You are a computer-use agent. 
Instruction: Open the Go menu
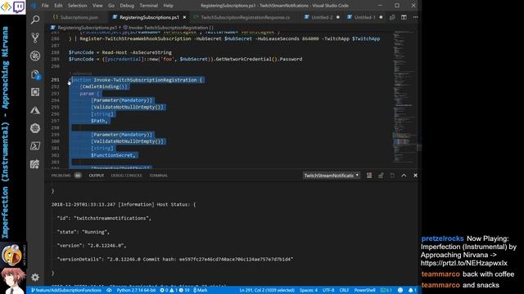111,6
